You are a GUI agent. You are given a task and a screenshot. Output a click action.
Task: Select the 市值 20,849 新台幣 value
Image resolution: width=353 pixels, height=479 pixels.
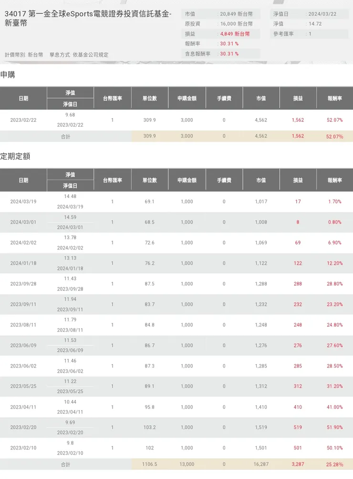236,14
